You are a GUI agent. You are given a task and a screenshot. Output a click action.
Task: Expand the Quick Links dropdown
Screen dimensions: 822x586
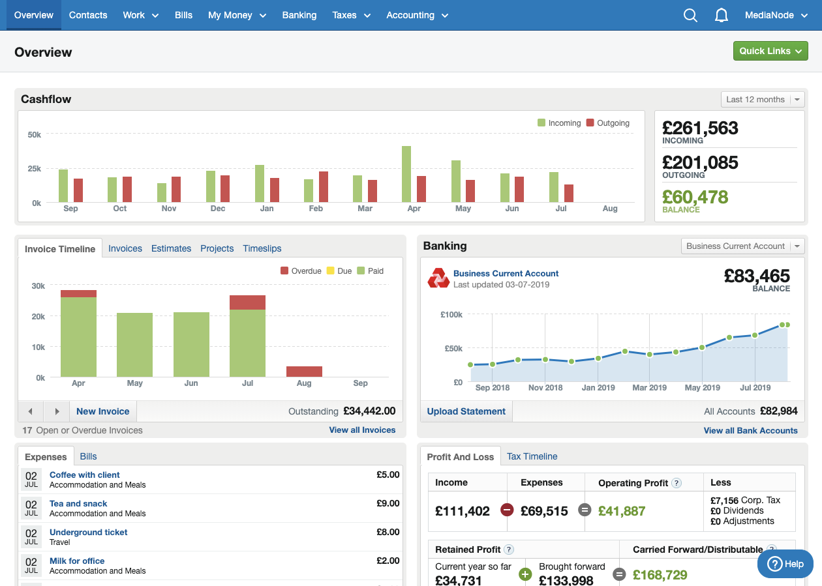tap(770, 51)
